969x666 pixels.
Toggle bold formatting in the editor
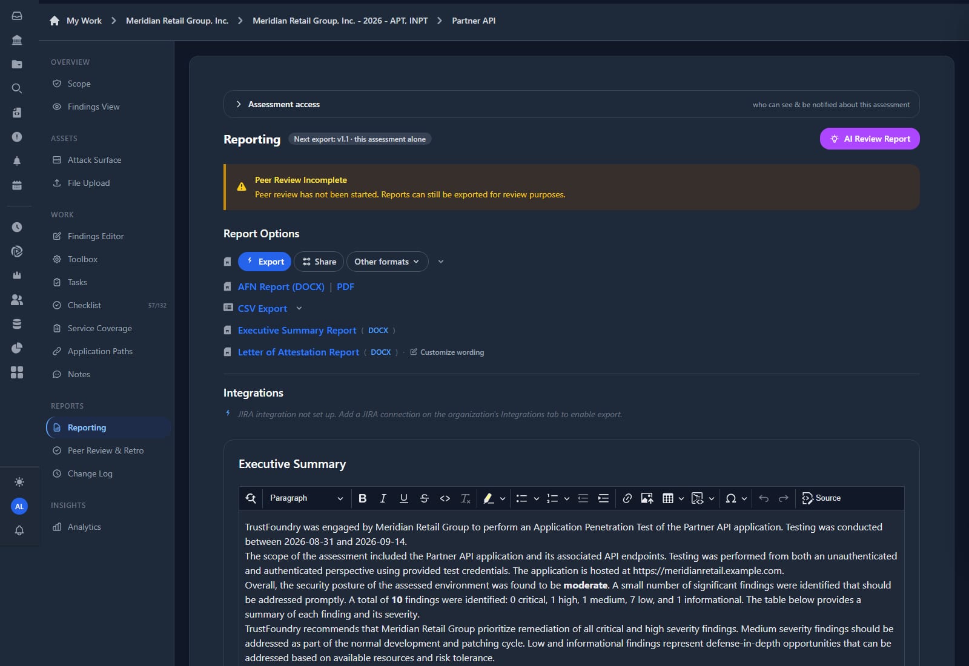(362, 498)
